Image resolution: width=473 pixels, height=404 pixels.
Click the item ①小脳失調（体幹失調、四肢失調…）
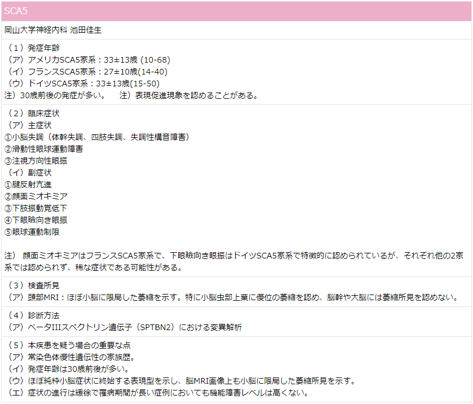pos(97,137)
